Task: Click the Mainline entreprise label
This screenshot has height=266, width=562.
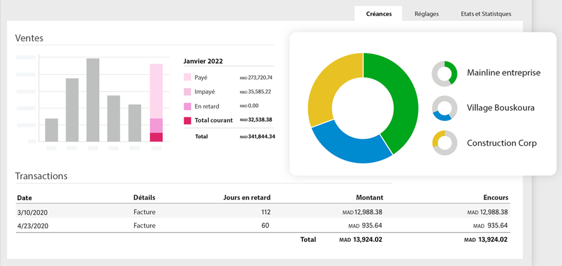Action: pos(503,73)
